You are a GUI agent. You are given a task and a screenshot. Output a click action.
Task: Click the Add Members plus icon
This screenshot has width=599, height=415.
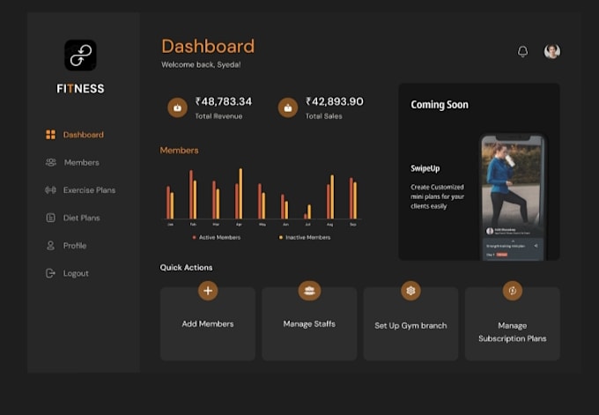click(208, 291)
